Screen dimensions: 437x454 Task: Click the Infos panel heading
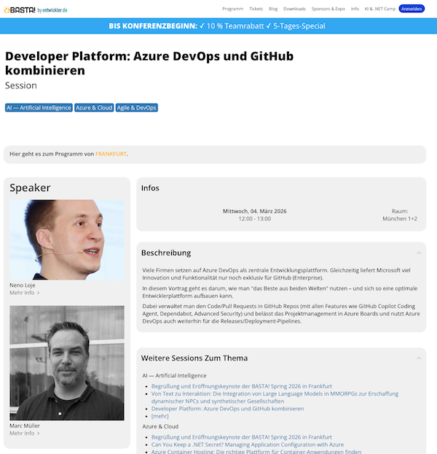(150, 188)
